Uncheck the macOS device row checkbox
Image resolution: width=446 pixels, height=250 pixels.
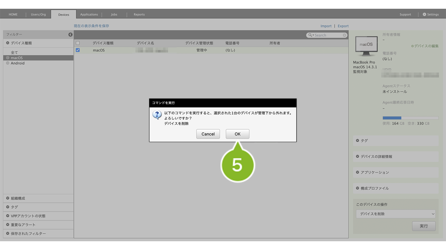(78, 50)
